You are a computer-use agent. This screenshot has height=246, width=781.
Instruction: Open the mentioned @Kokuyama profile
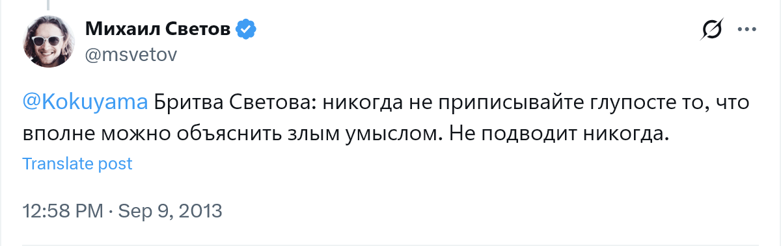point(86,103)
